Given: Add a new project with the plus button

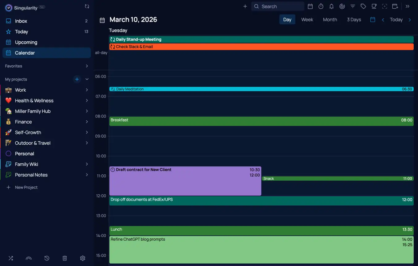Looking at the screenshot, I should point(77,79).
